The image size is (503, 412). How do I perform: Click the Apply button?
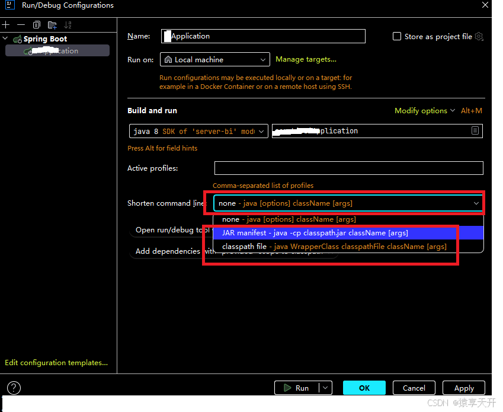pyautogui.click(x=463, y=388)
